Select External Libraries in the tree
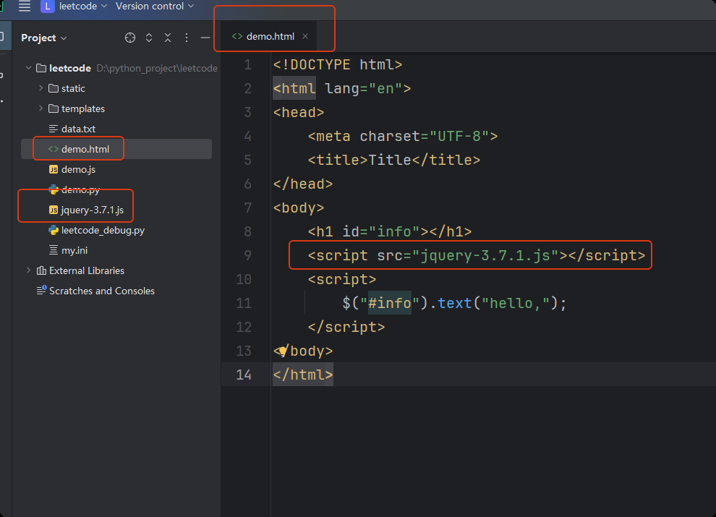Screen dimensions: 716x517 (86, 270)
